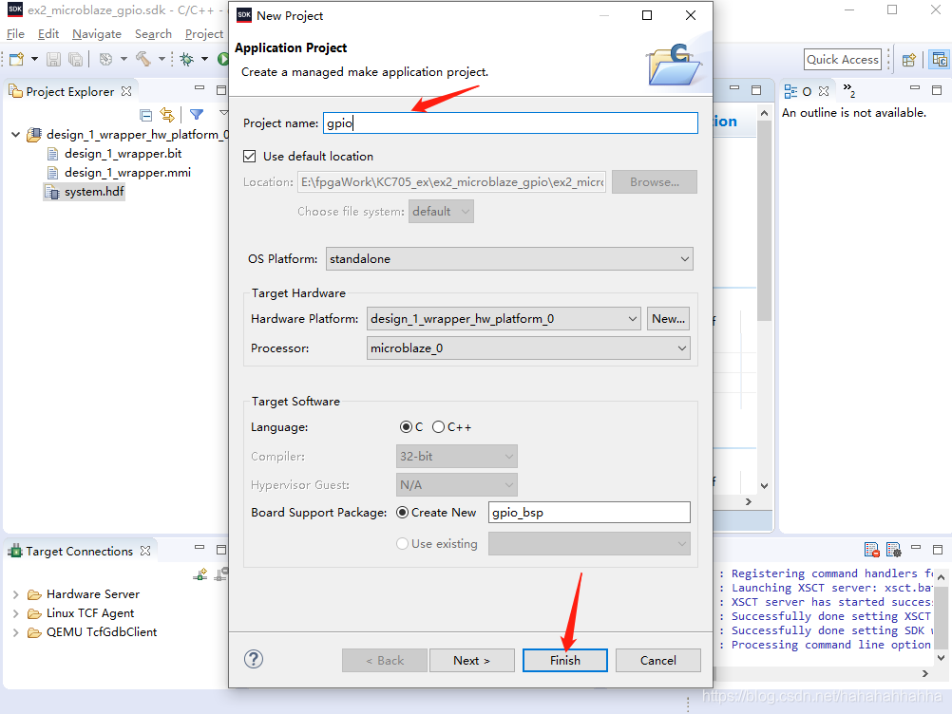Screen dimensions: 952x714
Task: Click the Save icon in SDK toolbar
Action: (53, 59)
